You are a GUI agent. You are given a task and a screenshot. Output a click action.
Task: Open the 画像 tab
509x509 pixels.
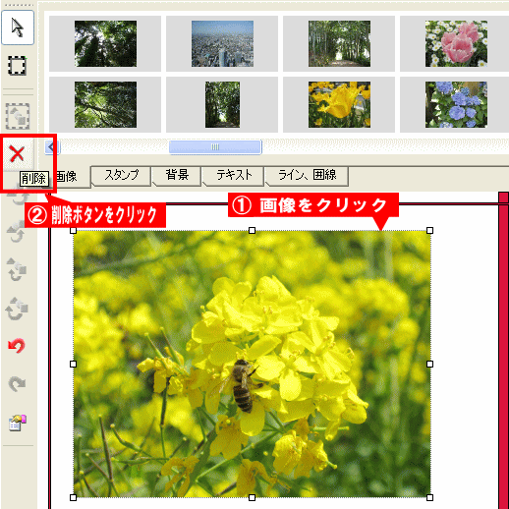67,177
